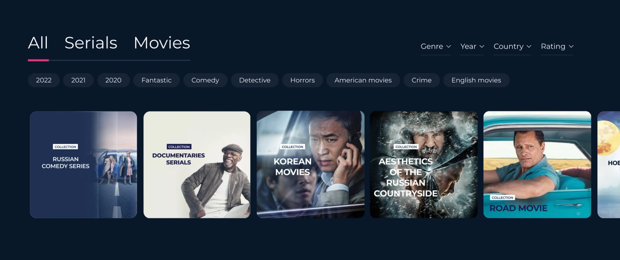Image resolution: width=620 pixels, height=260 pixels.
Task: Select the Fantastic genre chip
Action: click(x=157, y=80)
